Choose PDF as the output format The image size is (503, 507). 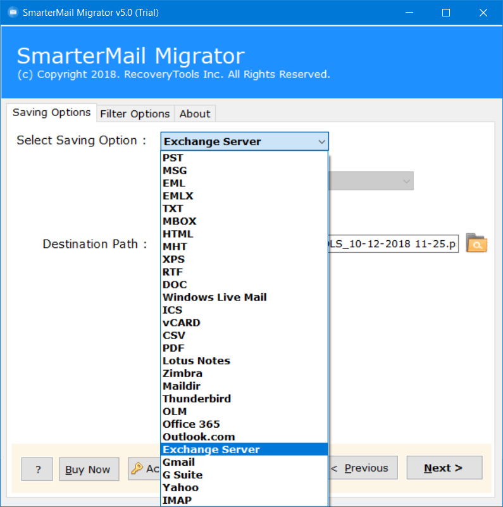(173, 348)
